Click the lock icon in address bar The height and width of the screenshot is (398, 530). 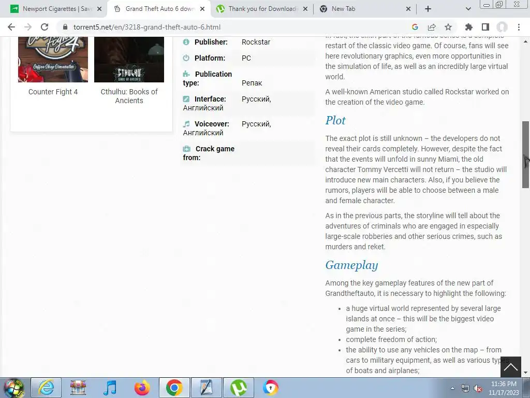(x=65, y=27)
